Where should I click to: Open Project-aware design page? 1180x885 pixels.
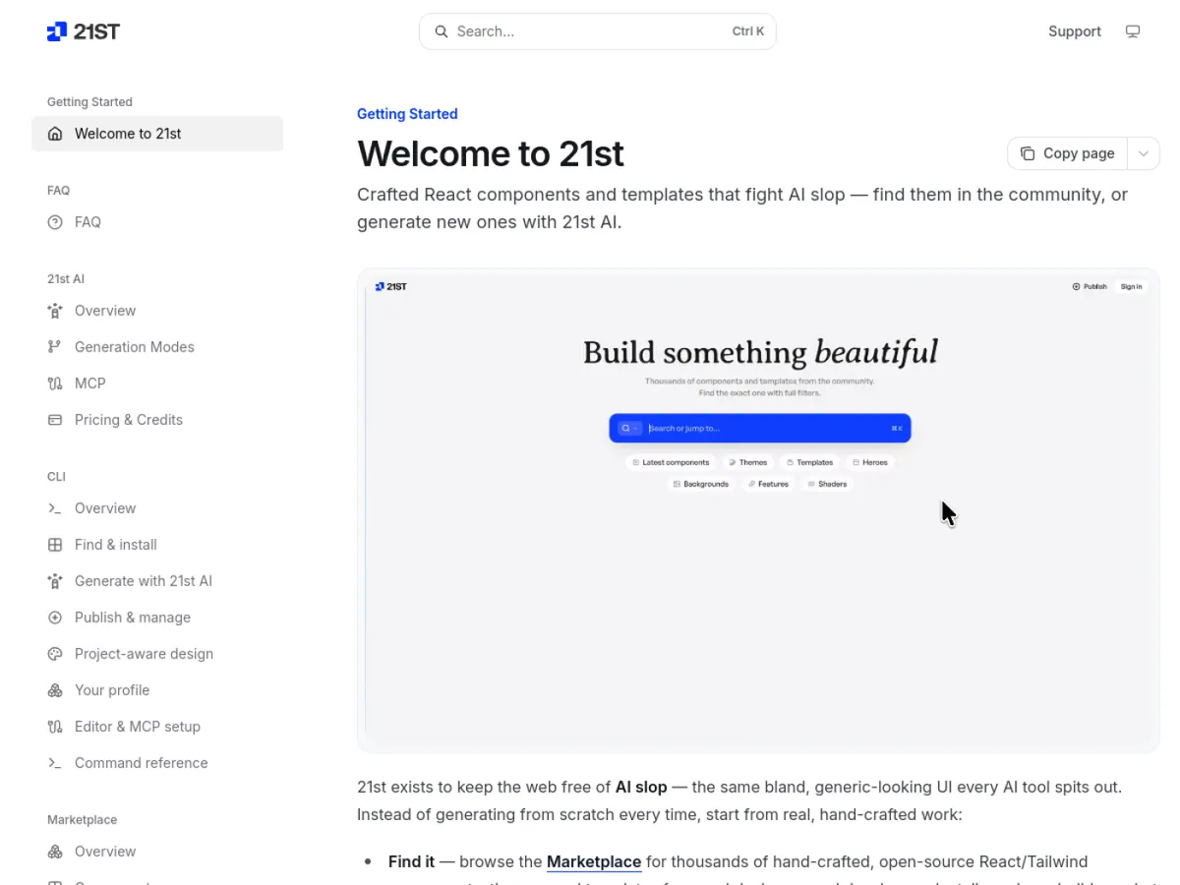point(157,654)
